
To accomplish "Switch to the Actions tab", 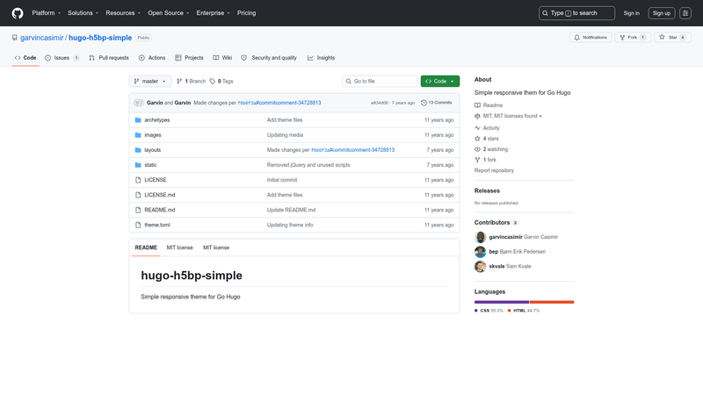I will (152, 58).
